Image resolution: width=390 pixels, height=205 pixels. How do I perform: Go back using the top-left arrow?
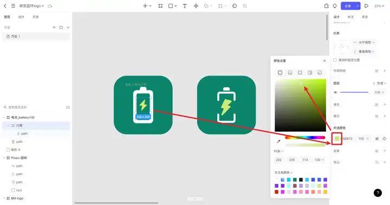pos(5,6)
